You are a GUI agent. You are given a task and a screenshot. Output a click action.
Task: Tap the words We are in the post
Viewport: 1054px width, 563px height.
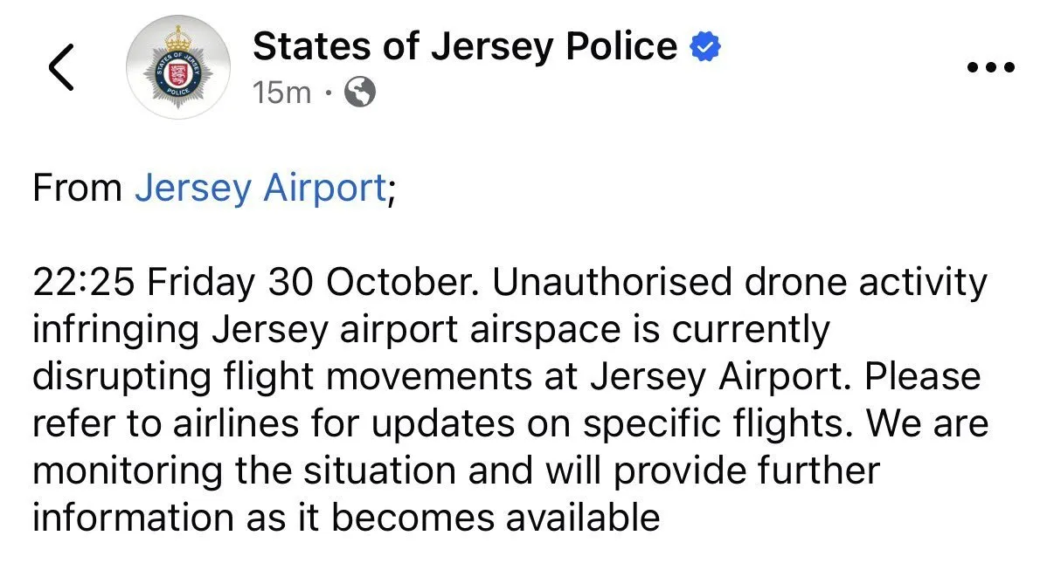(x=928, y=424)
